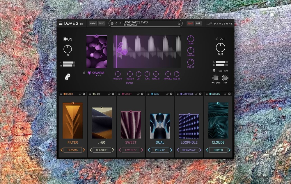Open the PLASMA preset dropdown in FILTER
This screenshot has height=184, width=291.
[72, 150]
